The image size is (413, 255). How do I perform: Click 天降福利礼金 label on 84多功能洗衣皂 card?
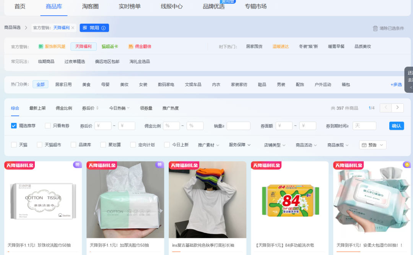tap(266, 165)
